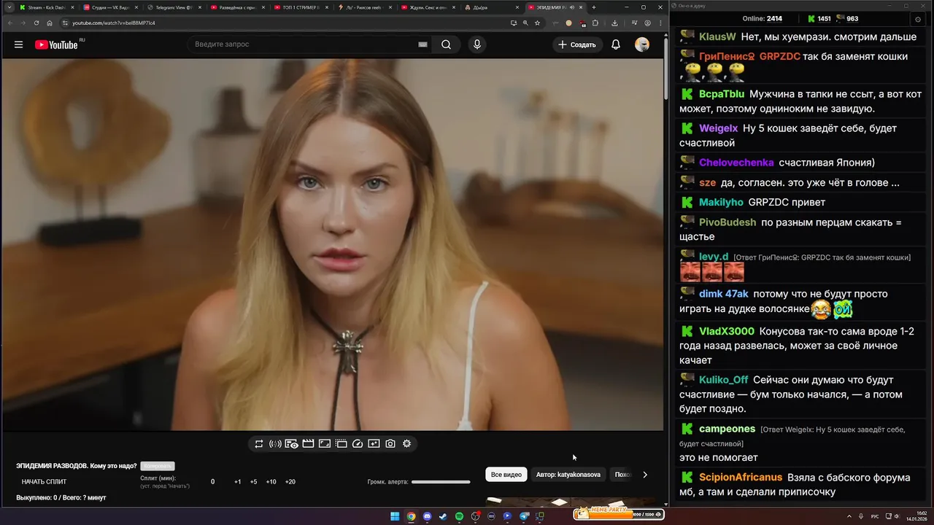Screen dimensions: 934x525
Task: Select the Все видео filter chip
Action: [x=506, y=475]
